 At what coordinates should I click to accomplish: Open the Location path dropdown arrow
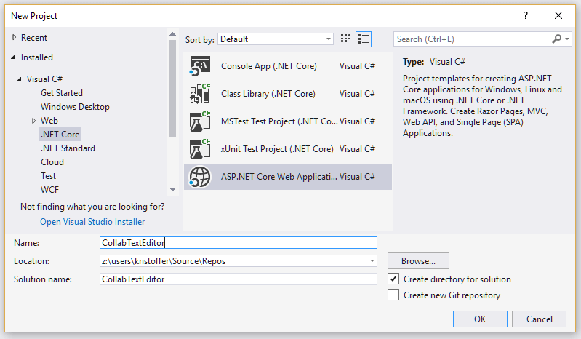point(372,261)
